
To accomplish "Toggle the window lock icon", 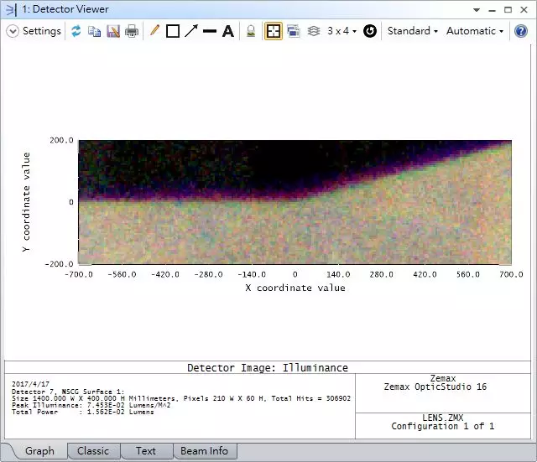I will tap(251, 31).
